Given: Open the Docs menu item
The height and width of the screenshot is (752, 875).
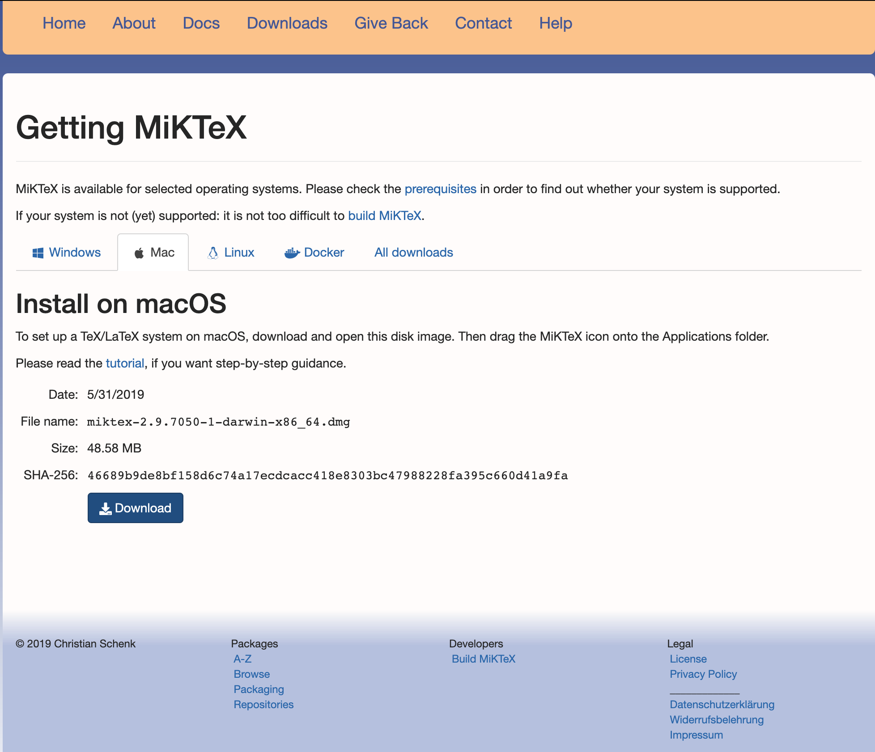Looking at the screenshot, I should click(201, 23).
